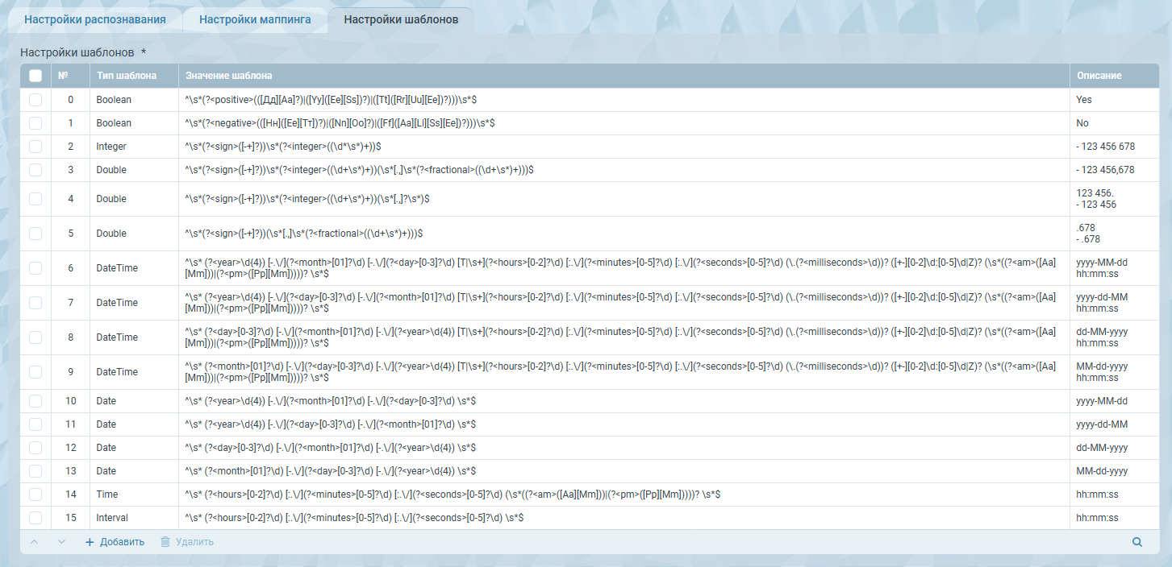Toggle the select-all checkbox in the table header
This screenshot has width=1172, height=567.
(x=35, y=76)
